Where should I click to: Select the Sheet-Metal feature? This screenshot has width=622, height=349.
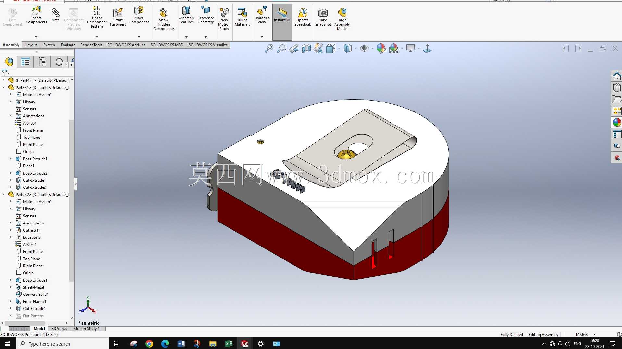click(x=33, y=287)
